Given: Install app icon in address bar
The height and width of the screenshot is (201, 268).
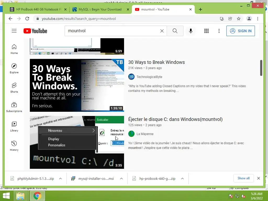Looking at the screenshot, I should pos(222,19).
